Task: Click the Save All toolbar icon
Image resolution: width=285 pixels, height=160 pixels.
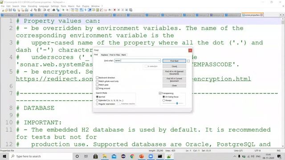Action: coord(14,10)
